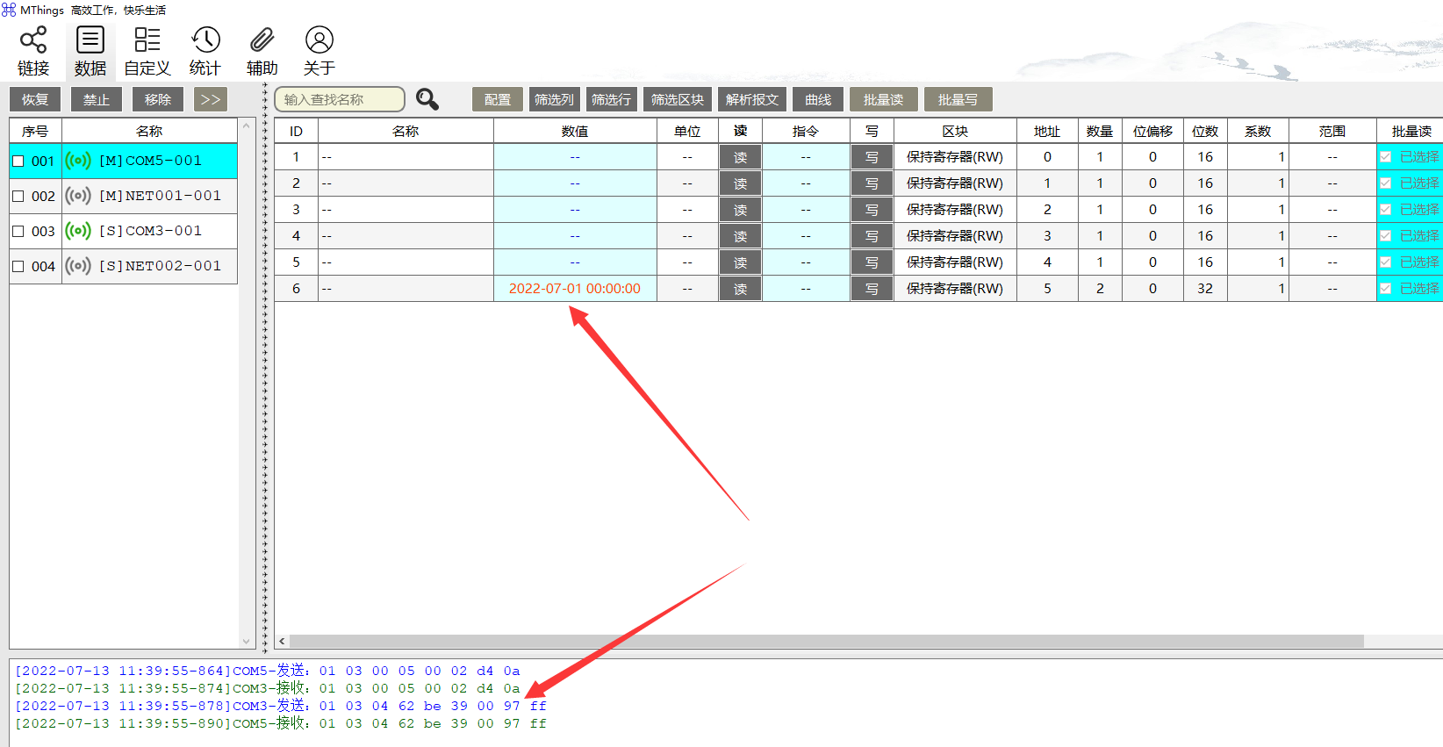Image resolution: width=1443 pixels, height=747 pixels.
Task: Focus the 输入查找名称 search field
Action: click(339, 99)
